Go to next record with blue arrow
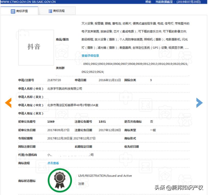This screenshot has width=208, height=195. (x=200, y=103)
